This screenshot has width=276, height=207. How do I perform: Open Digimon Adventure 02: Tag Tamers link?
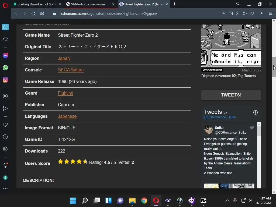pyautogui.click(x=229, y=76)
